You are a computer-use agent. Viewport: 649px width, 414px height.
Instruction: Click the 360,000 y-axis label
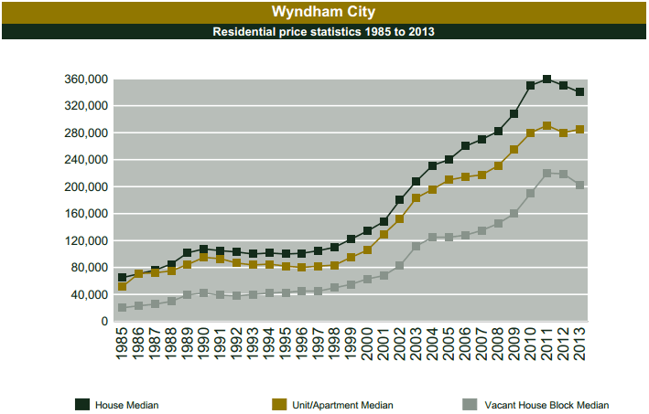(86, 79)
